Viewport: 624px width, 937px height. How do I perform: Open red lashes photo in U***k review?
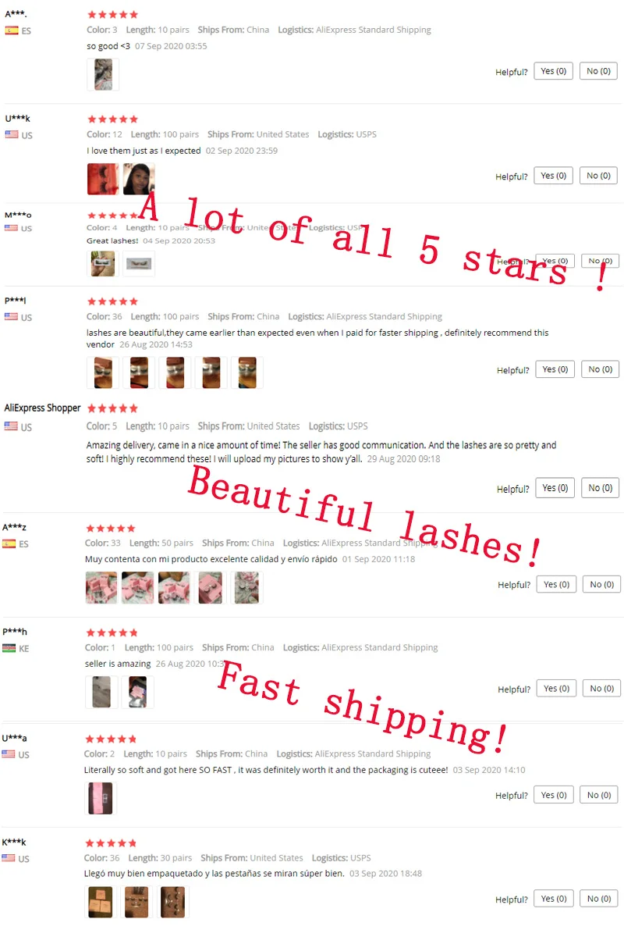pyautogui.click(x=103, y=179)
